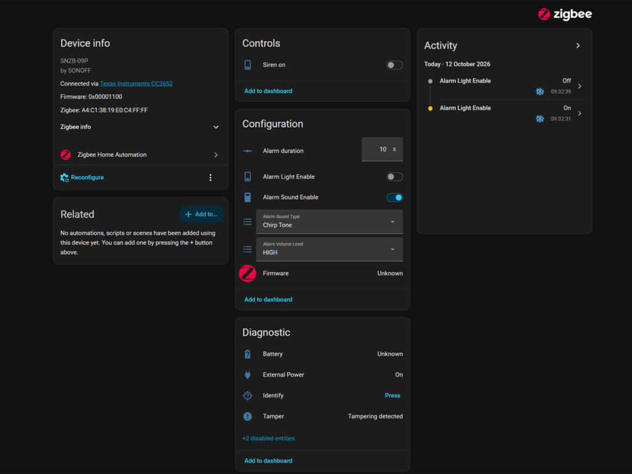Enable the Alarm Light Enable switch
The height and width of the screenshot is (474, 632).
point(394,177)
